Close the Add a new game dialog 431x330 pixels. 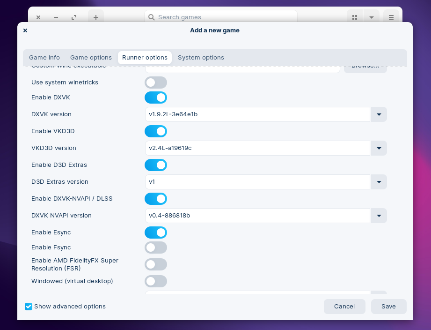tap(25, 30)
